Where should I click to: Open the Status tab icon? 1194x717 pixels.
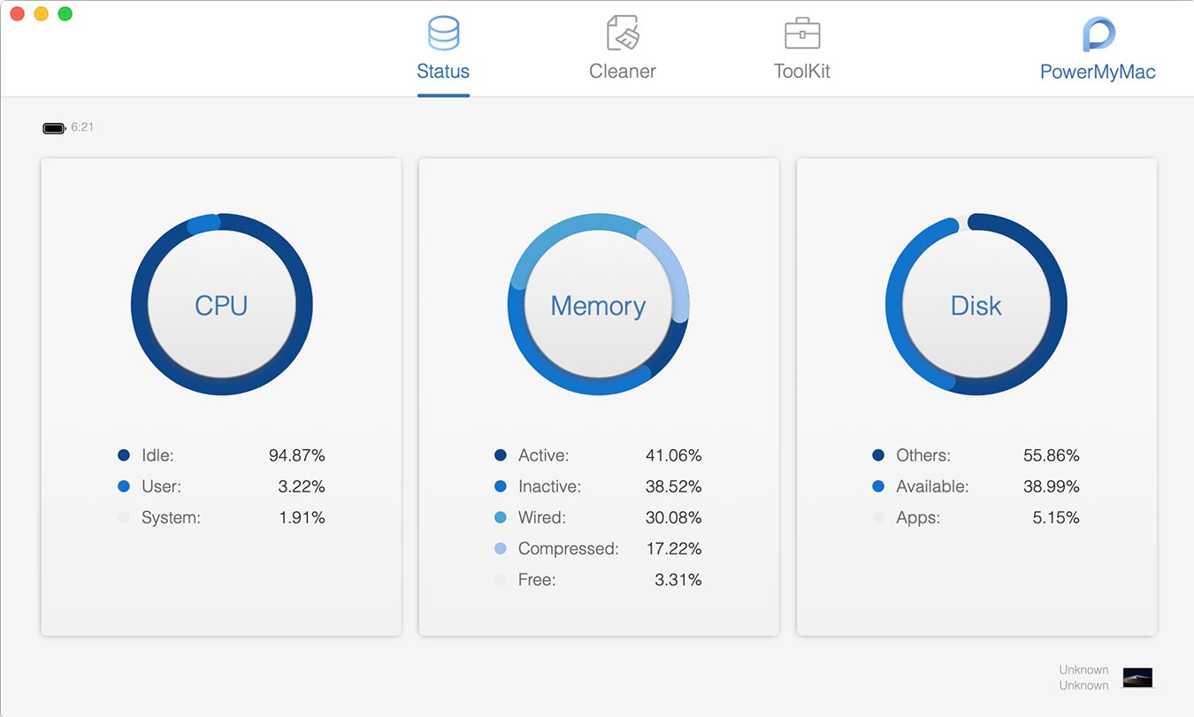coord(443,34)
